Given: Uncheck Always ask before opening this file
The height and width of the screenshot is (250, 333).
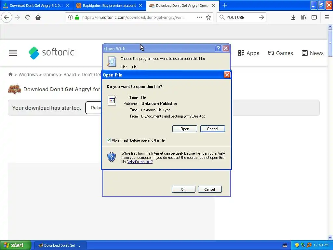Looking at the screenshot, I should [x=109, y=140].
